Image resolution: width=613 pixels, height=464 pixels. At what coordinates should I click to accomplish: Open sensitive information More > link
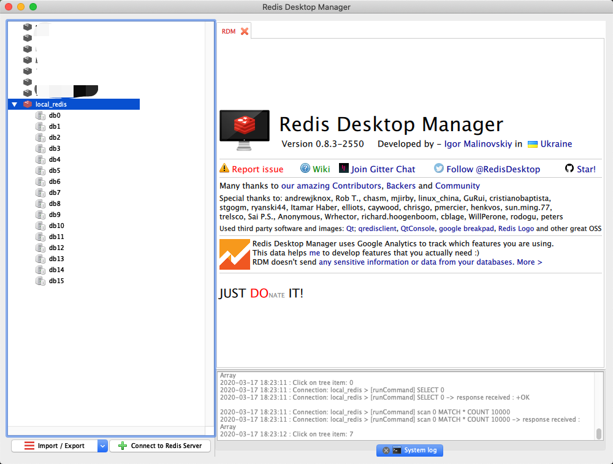click(430, 262)
